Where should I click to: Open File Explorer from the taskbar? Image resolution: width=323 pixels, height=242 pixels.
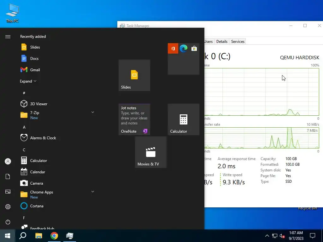click(x=38, y=236)
